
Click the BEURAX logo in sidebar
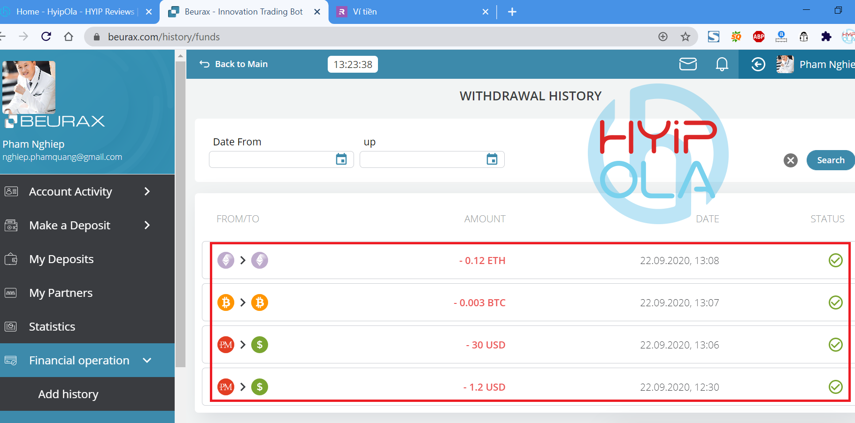[54, 121]
